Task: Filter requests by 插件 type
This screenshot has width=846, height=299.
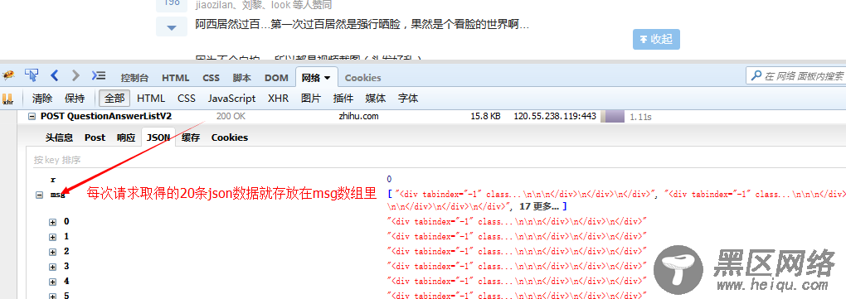Action: (343, 98)
